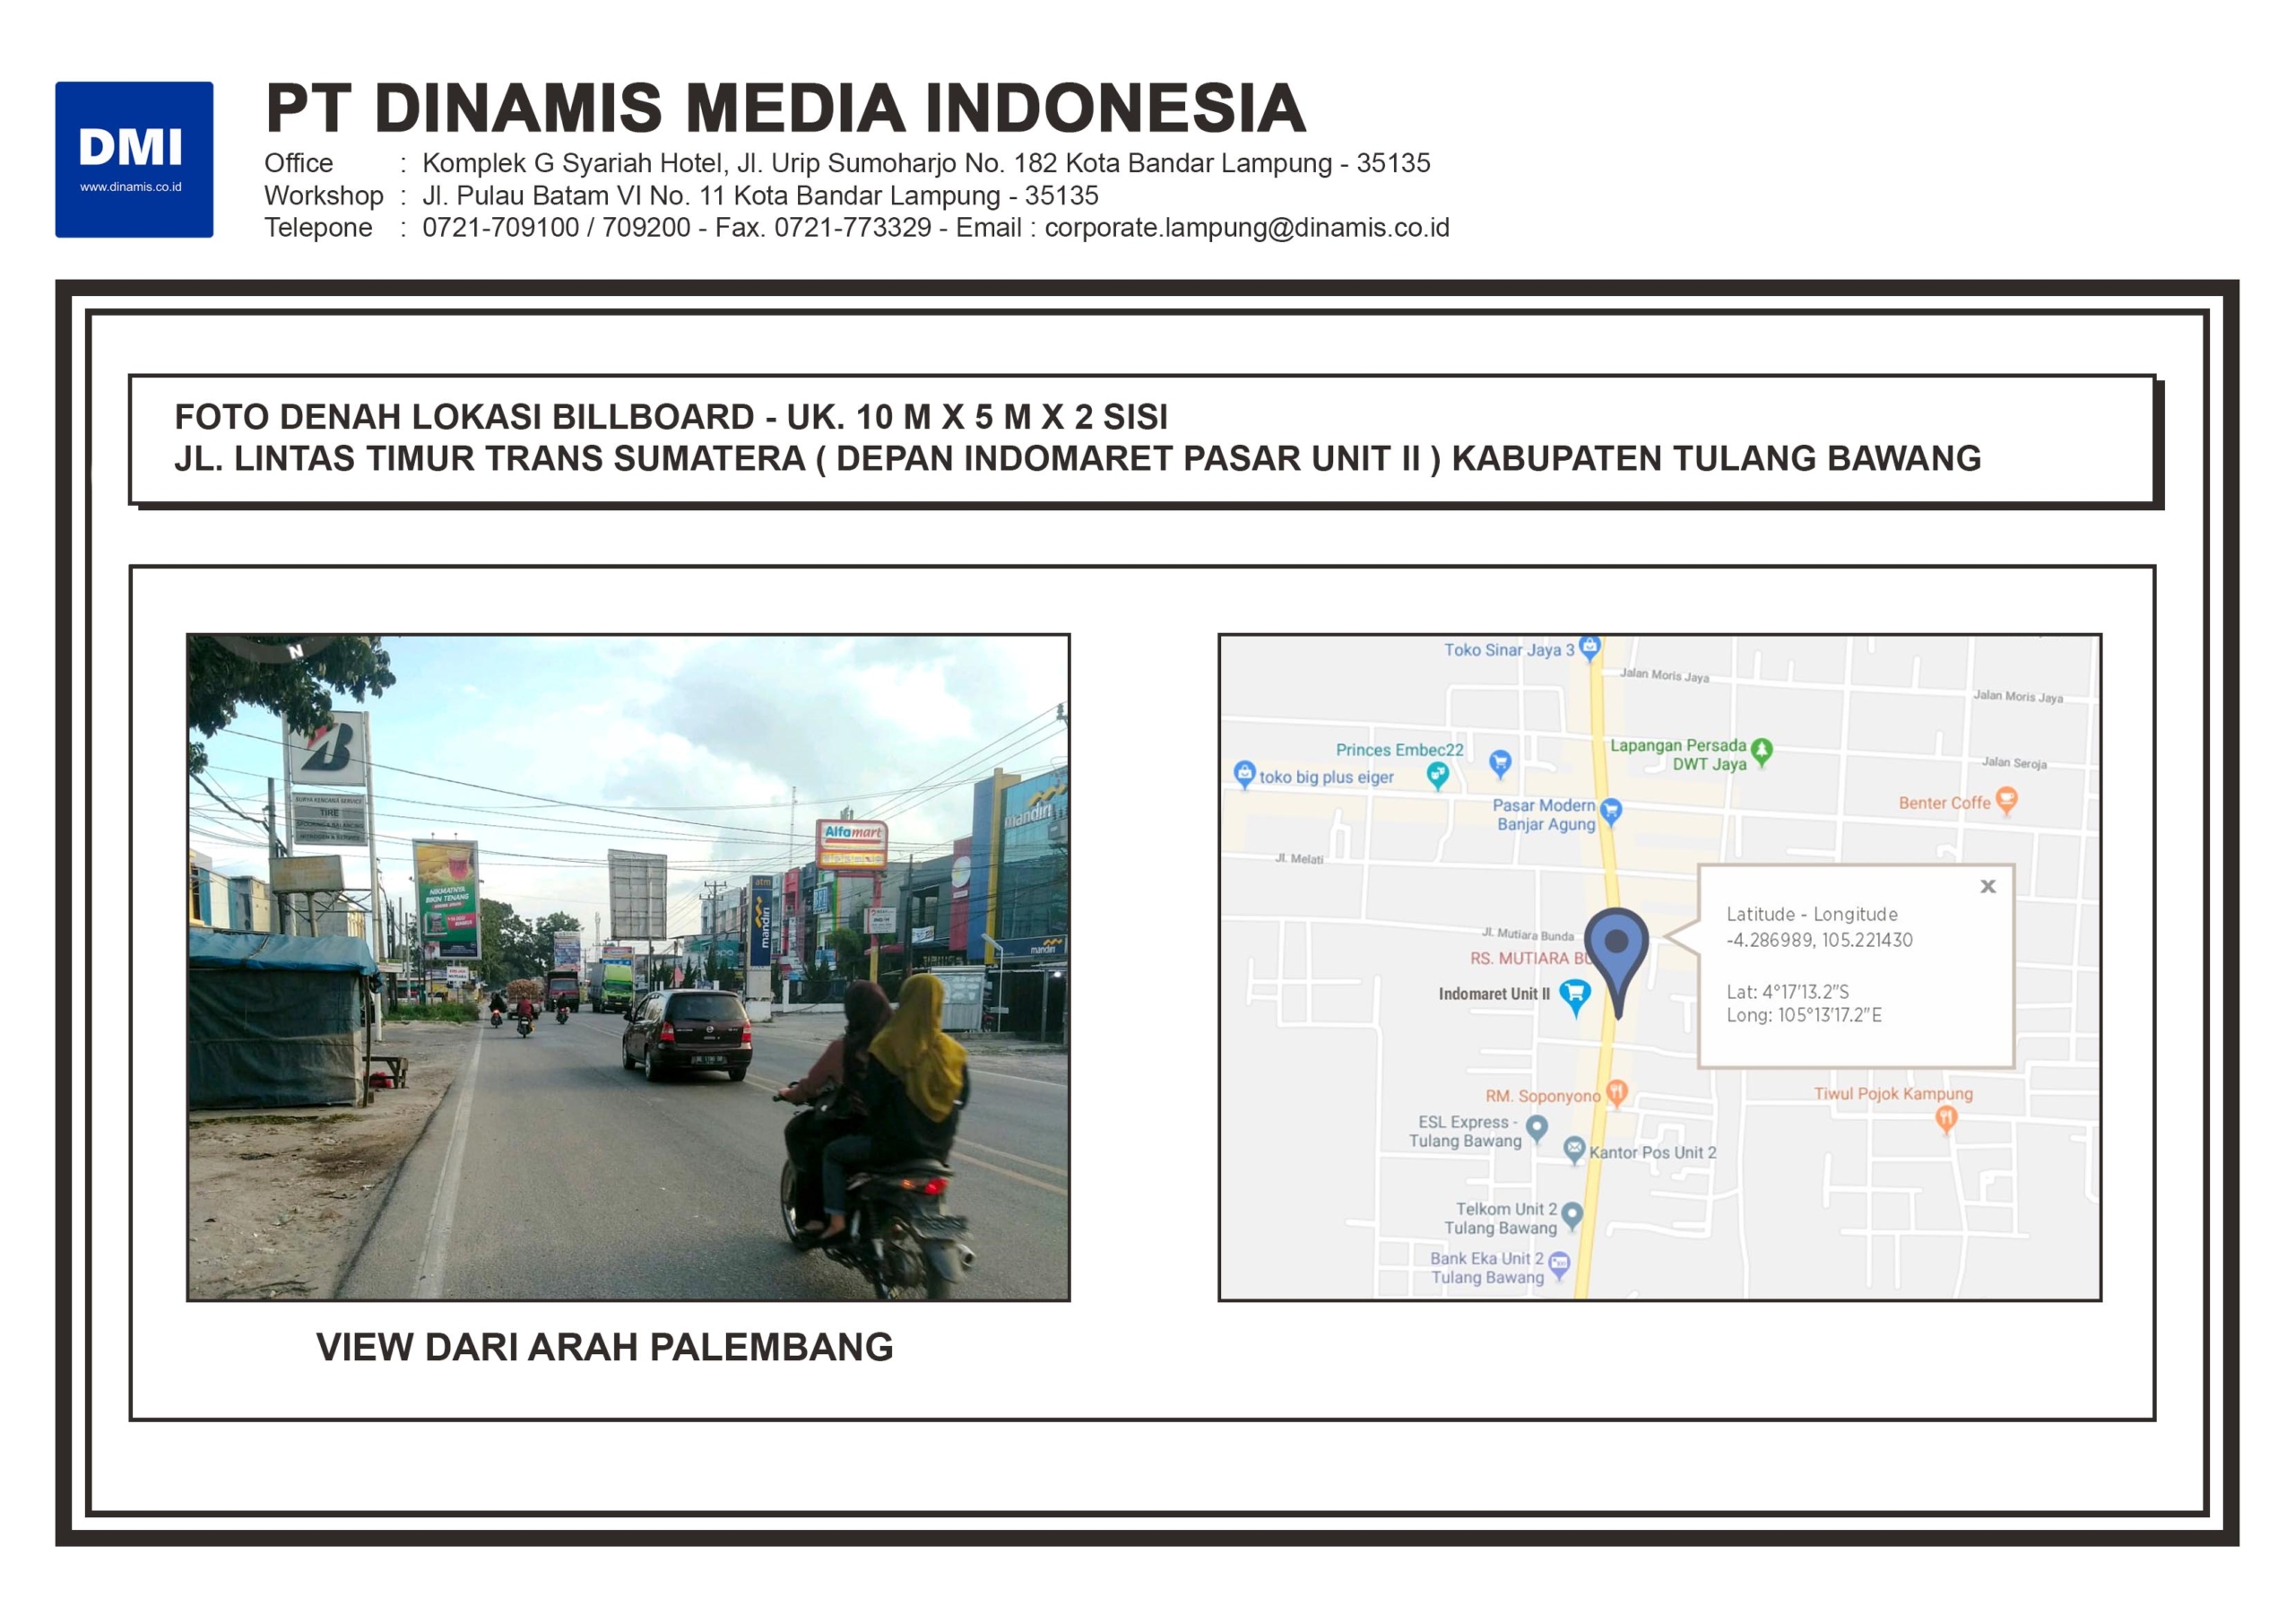Click the Lat: 4°17'13.2"S text

[1788, 992]
